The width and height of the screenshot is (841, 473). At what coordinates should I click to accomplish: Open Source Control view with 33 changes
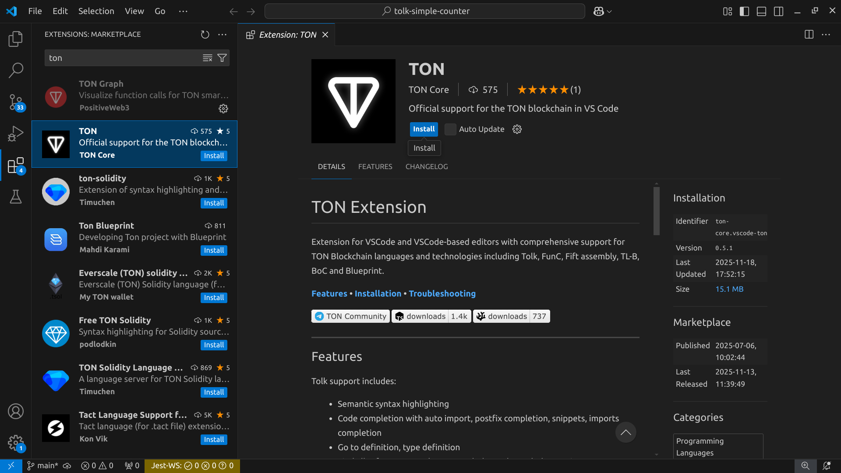[16, 102]
